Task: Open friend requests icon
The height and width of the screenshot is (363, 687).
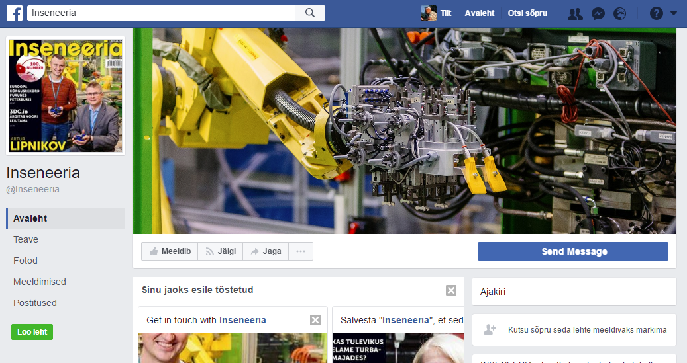Action: click(575, 14)
